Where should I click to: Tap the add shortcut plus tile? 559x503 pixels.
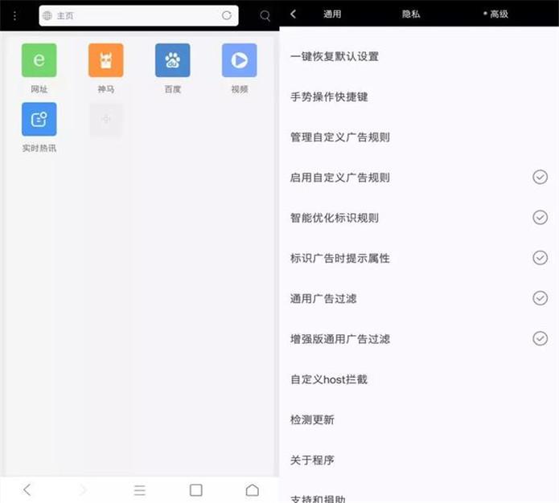[105, 120]
